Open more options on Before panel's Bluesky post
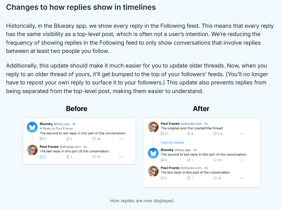This screenshot has height=209, width=281. click(x=121, y=139)
